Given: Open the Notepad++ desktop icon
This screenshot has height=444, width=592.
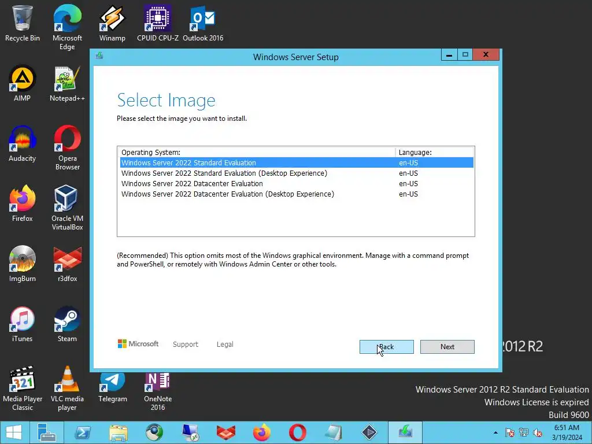Looking at the screenshot, I should coord(67,83).
